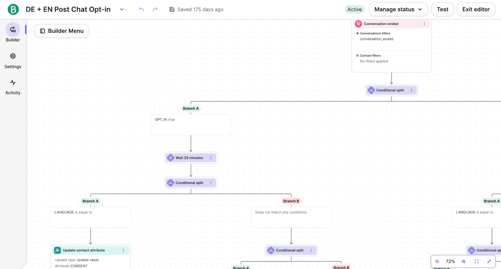Open options for Conditional split below Wait 25 minutes

(x=211, y=183)
